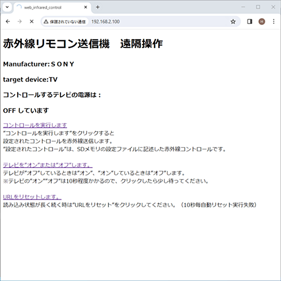Open the 保護されていない通信 security info
Viewport: 281px width, 281px height.
coord(65,22)
